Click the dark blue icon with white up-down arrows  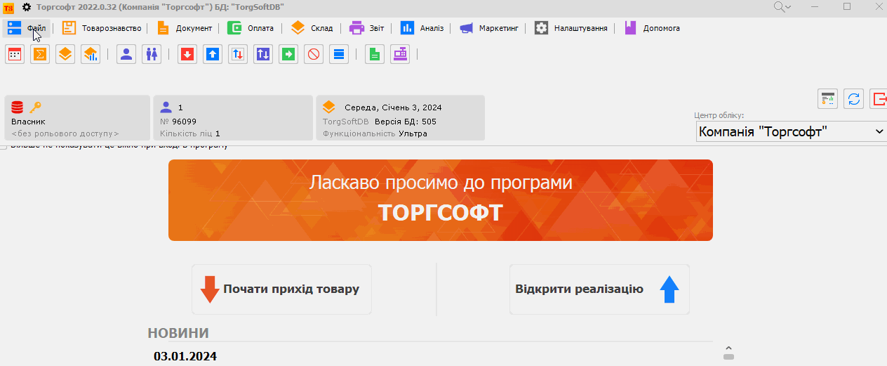263,54
